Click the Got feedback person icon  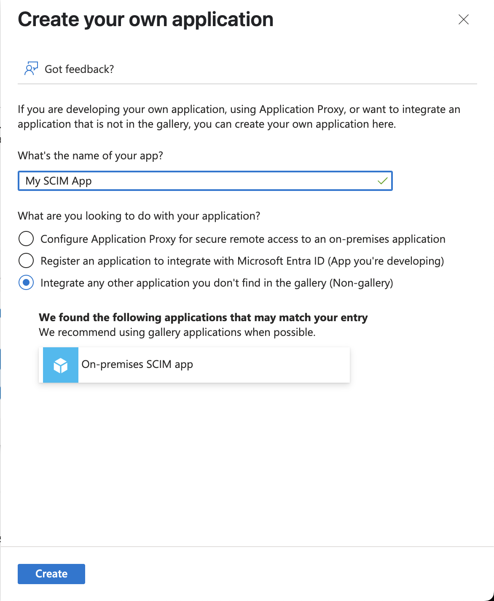click(x=31, y=68)
